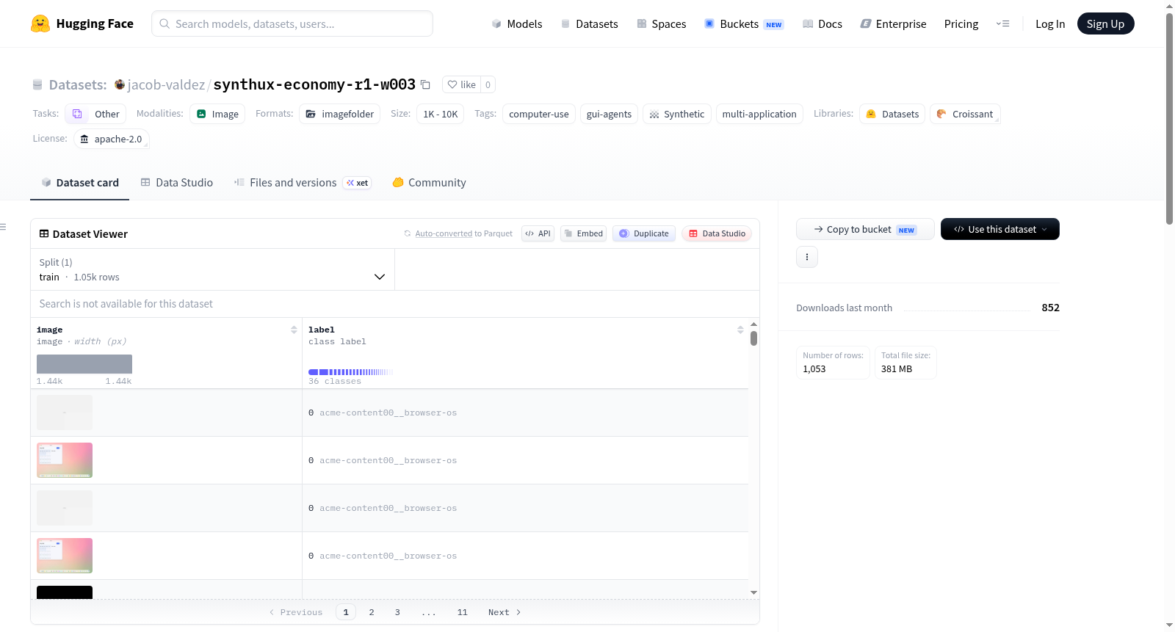Switch to Files and versions tab
The height and width of the screenshot is (632, 1175).
click(303, 182)
